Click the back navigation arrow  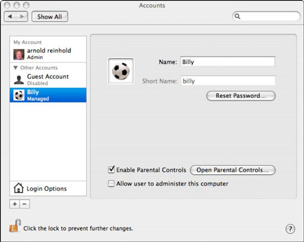coord(10,16)
